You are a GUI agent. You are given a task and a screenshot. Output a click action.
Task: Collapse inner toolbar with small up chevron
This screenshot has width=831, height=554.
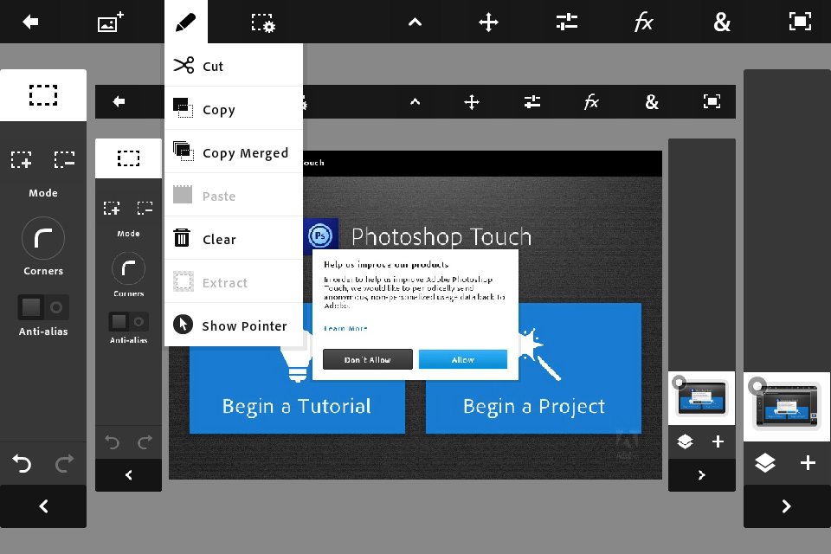tap(415, 102)
